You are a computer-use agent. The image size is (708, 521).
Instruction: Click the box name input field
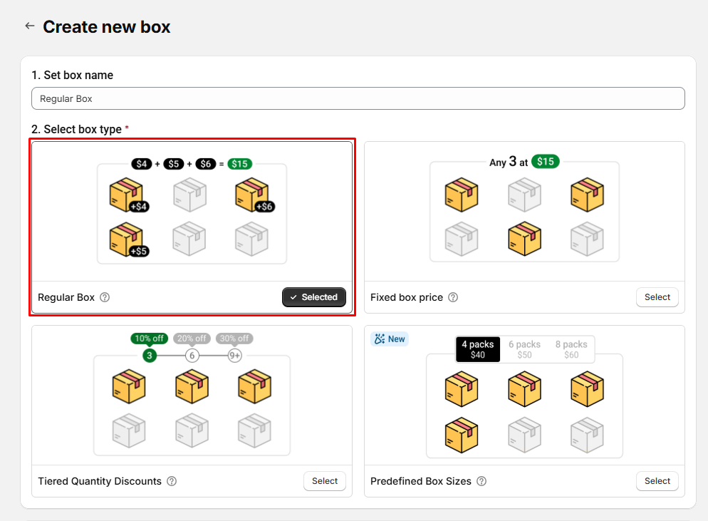pos(358,98)
